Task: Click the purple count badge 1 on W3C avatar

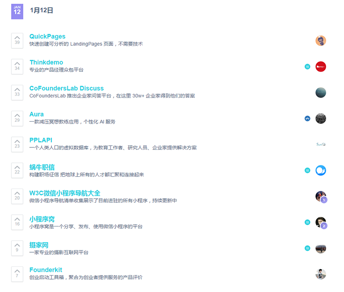Action: tap(324, 200)
